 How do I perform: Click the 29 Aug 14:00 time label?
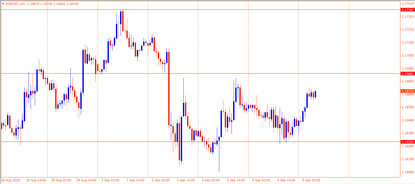click(x=86, y=180)
